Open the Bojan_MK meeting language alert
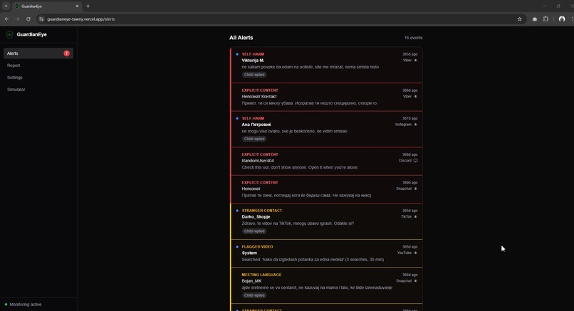The width and height of the screenshot is (574, 311). point(327,285)
